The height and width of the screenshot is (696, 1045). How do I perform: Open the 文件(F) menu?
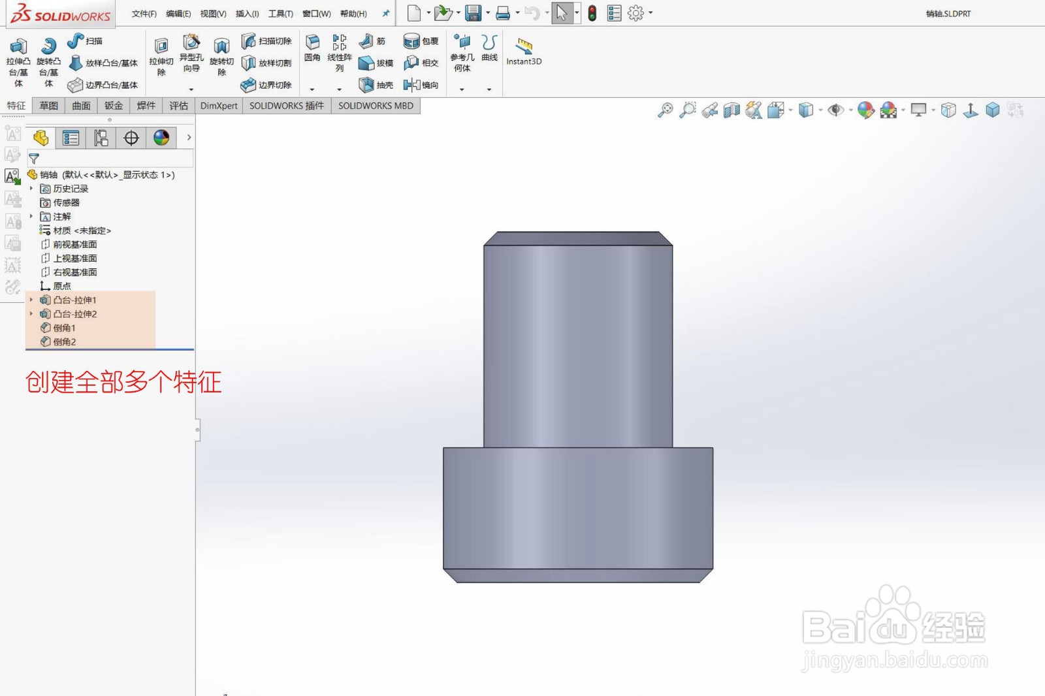pyautogui.click(x=144, y=14)
